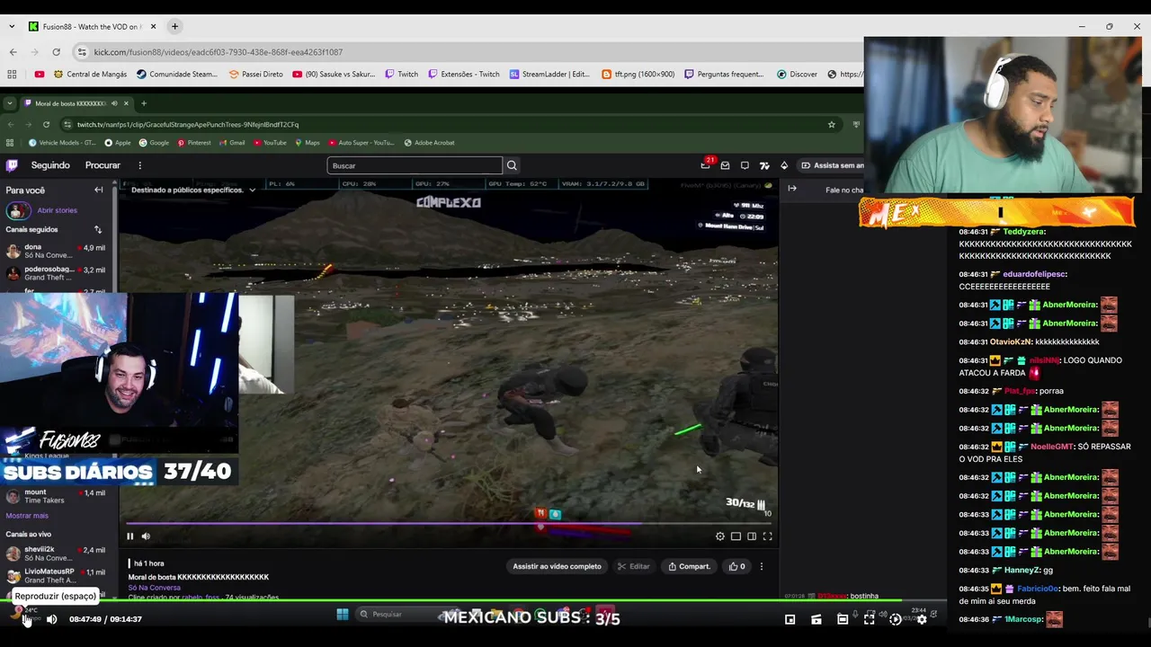Open 'Pinterest' bookmark in inner browser
Image resolution: width=1151 pixels, height=647 pixels.
(194, 143)
